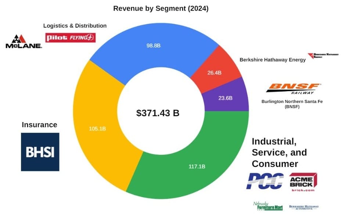Click the Berkshire Hathaway Energy logo
Viewport: 342px width, 214px height.
pos(323,56)
